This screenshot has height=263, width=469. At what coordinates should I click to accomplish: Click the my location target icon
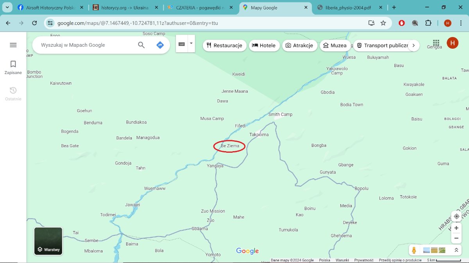coord(456,217)
